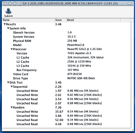Select the processor Version row
Viewport: 135px width, 133px height.
click(66, 53)
